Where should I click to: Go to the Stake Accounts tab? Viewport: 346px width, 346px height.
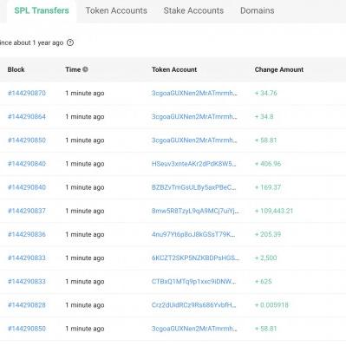tap(193, 10)
